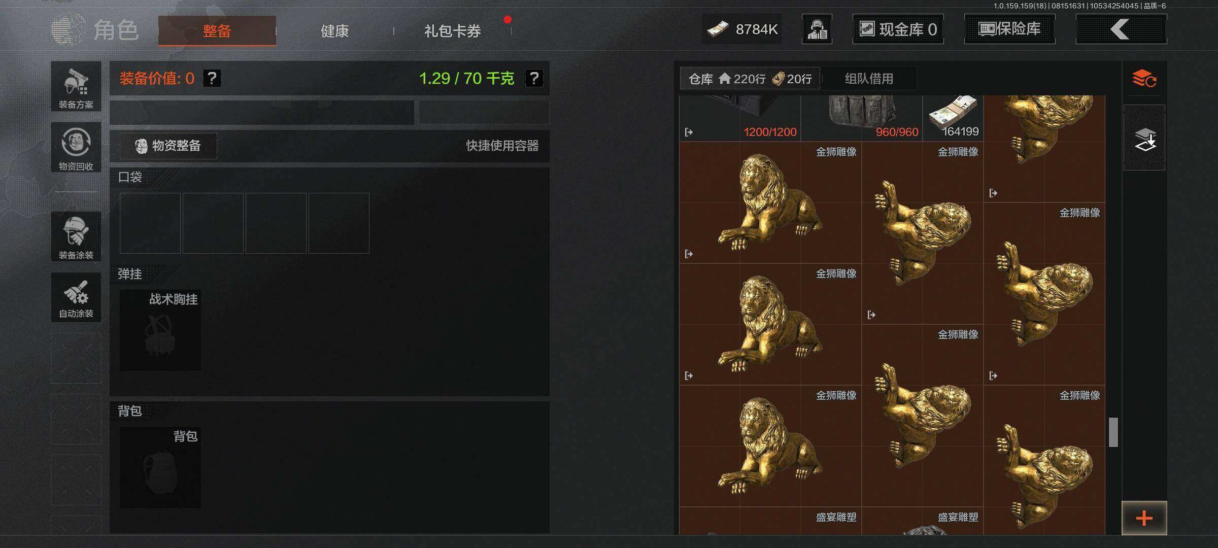Click the question mark beside 装备价值
The width and height of the screenshot is (1218, 548).
coord(212,78)
